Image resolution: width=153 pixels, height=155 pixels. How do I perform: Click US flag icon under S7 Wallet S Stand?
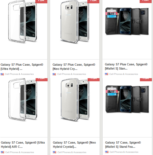coord(107,152)
